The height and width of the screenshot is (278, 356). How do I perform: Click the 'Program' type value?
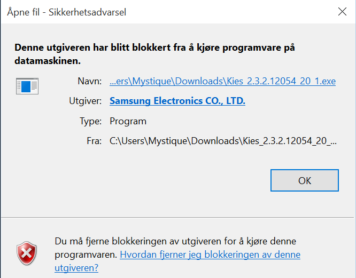(x=128, y=121)
